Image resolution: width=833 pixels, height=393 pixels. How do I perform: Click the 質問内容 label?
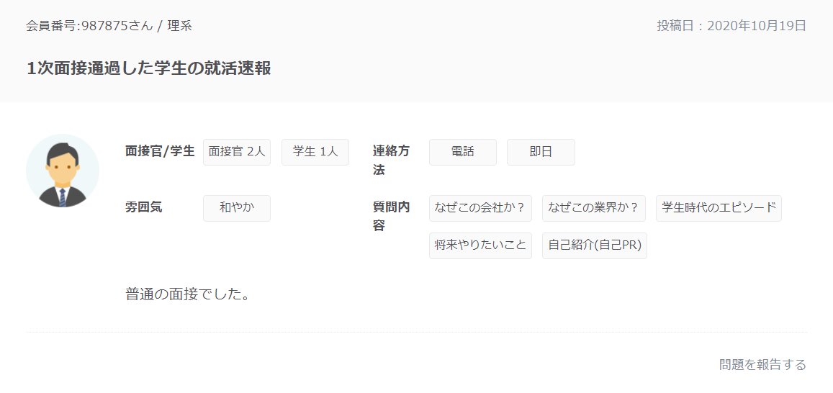(391, 217)
